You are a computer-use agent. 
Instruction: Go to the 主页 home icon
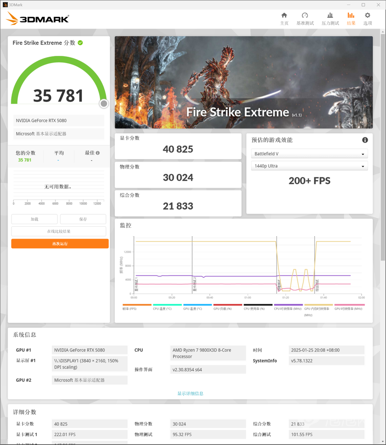[284, 18]
